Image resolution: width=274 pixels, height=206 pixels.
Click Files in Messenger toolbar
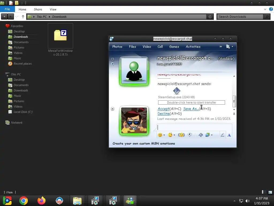pyautogui.click(x=132, y=47)
